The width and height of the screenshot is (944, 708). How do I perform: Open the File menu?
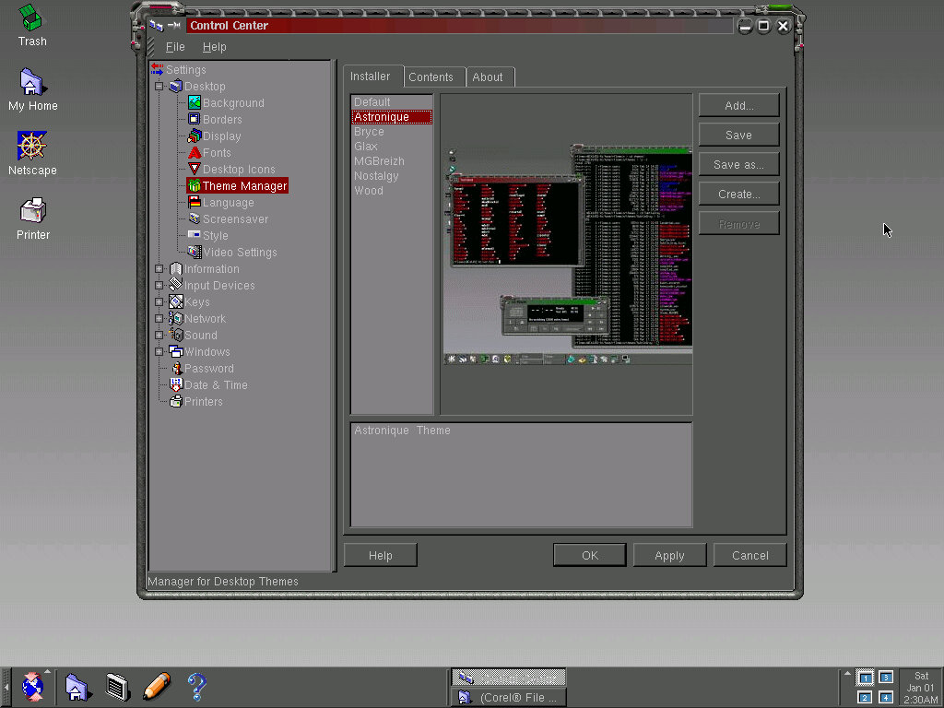pyautogui.click(x=175, y=47)
